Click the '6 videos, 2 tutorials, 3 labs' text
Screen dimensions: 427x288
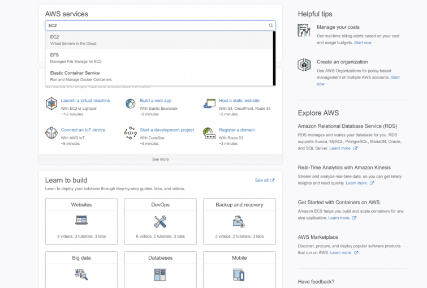(x=161, y=237)
